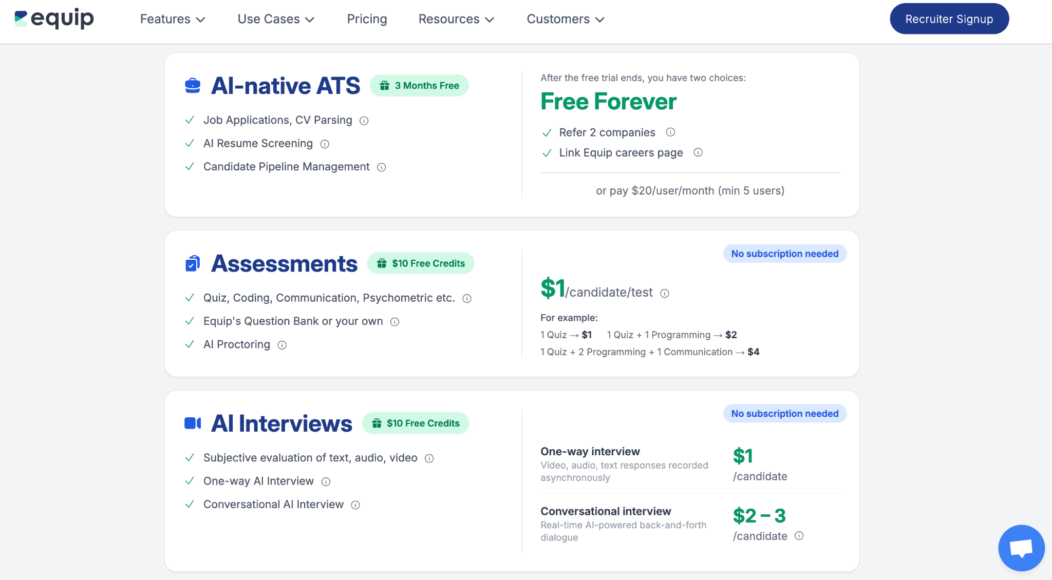Show info for Link Equip careers page
This screenshot has width=1052, height=580.
click(x=698, y=152)
